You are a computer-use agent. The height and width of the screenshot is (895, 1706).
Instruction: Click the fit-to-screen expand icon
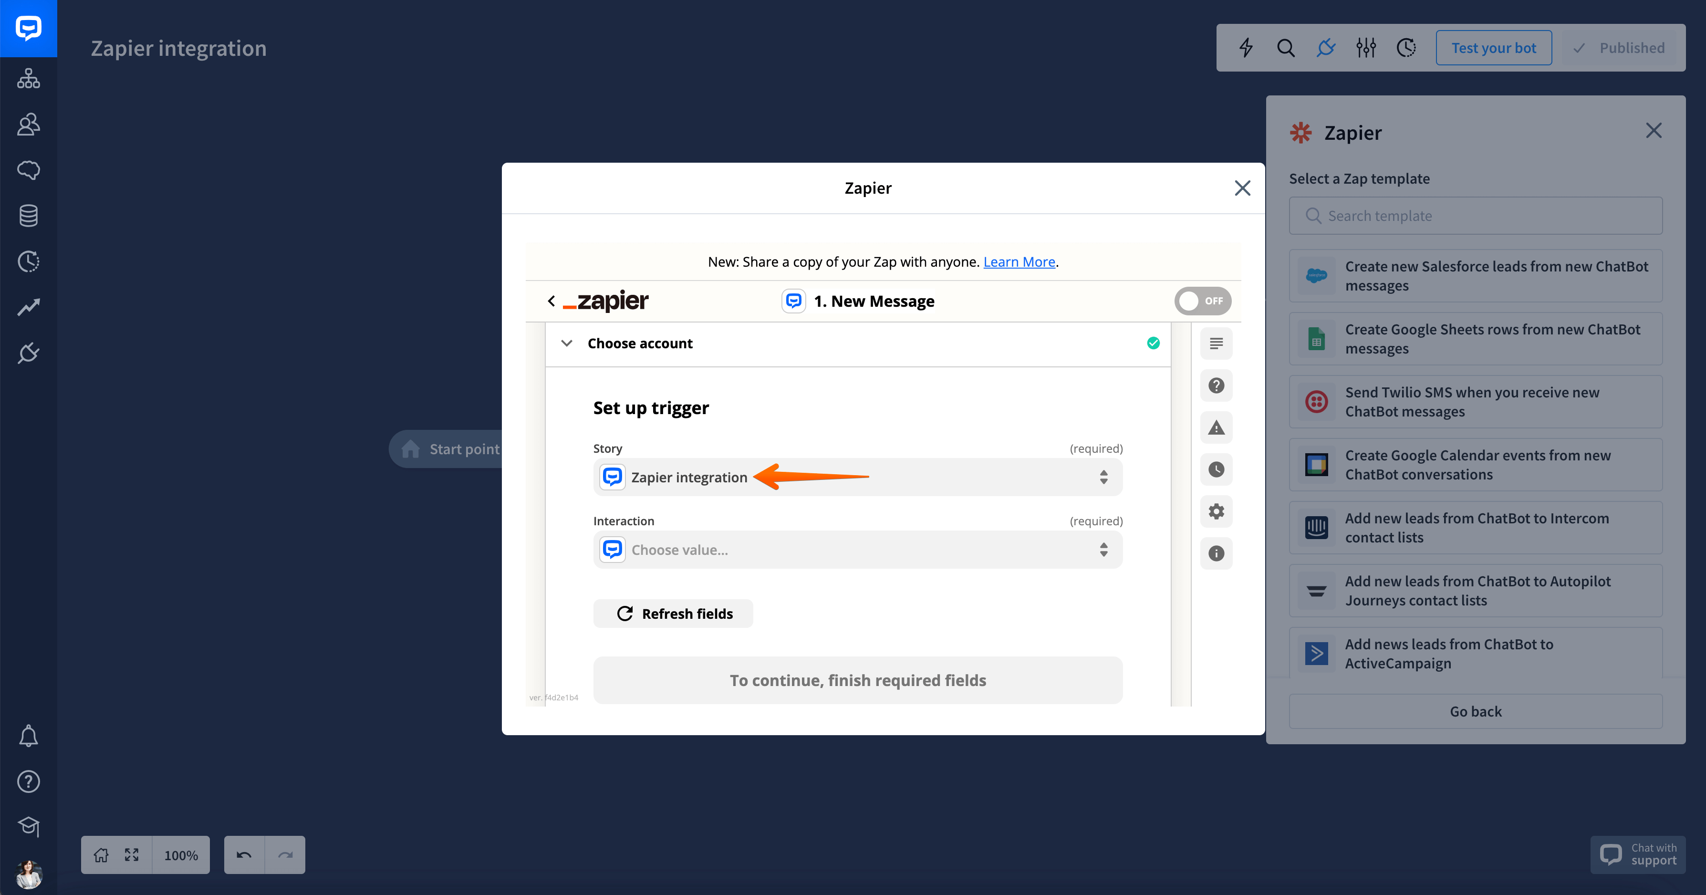(132, 855)
